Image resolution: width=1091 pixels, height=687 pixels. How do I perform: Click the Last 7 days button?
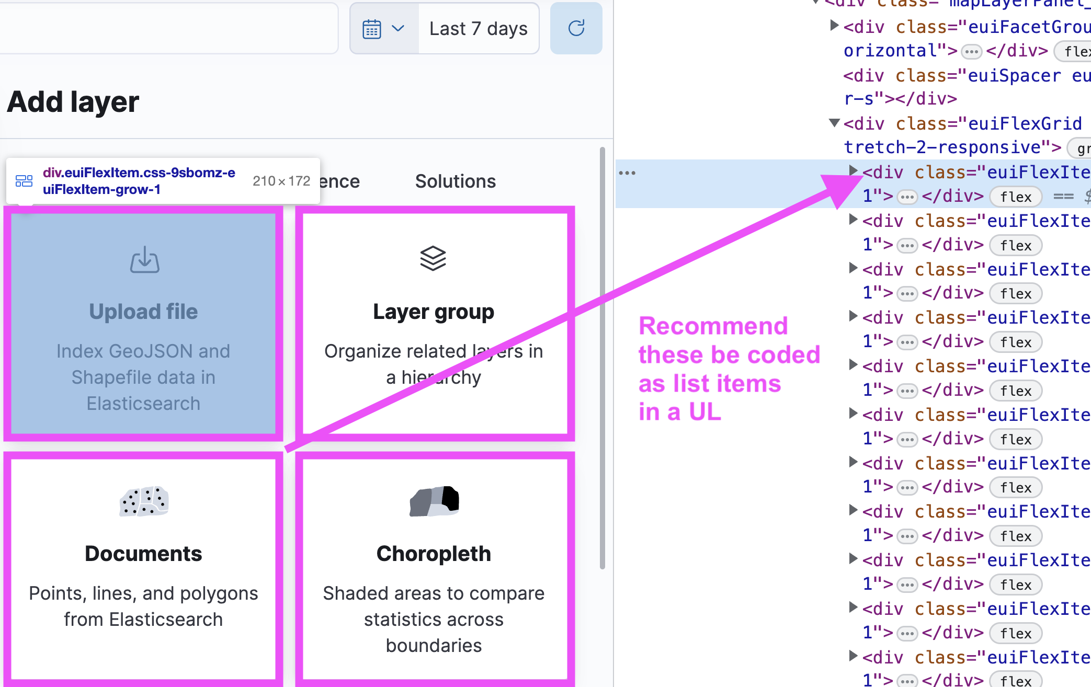(x=478, y=28)
